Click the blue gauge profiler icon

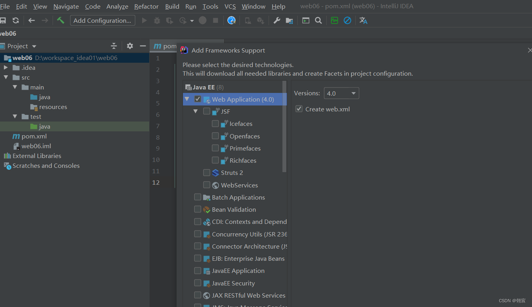point(232,20)
